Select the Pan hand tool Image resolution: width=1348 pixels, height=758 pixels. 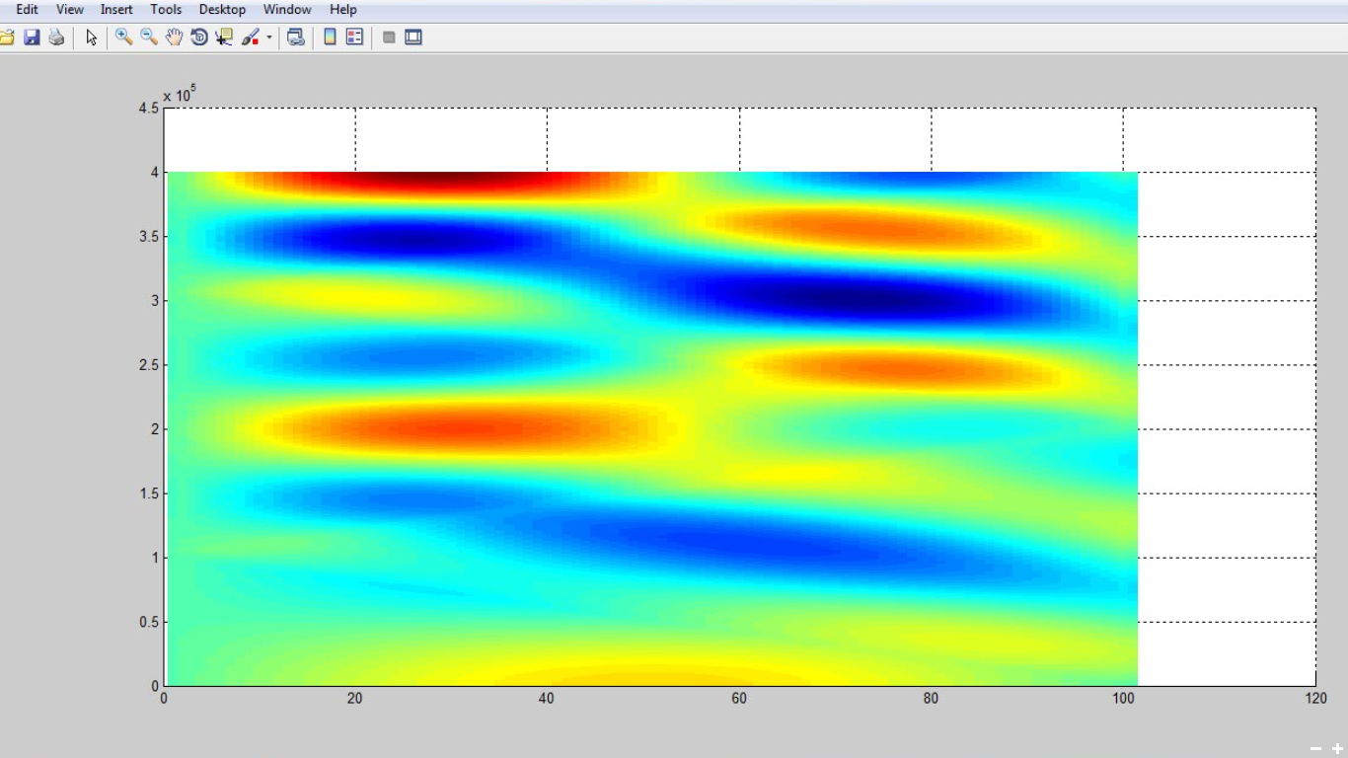174,38
